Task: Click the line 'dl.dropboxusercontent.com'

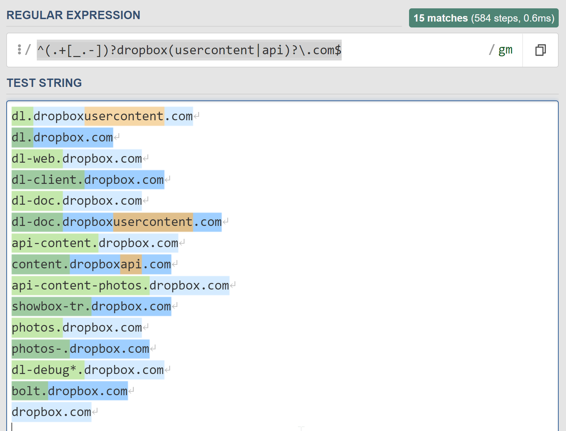Action: tap(102, 116)
